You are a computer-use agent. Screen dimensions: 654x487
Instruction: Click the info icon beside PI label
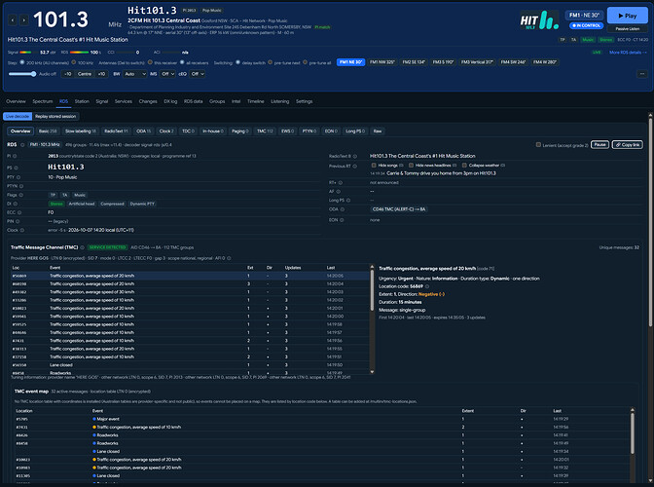point(15,156)
